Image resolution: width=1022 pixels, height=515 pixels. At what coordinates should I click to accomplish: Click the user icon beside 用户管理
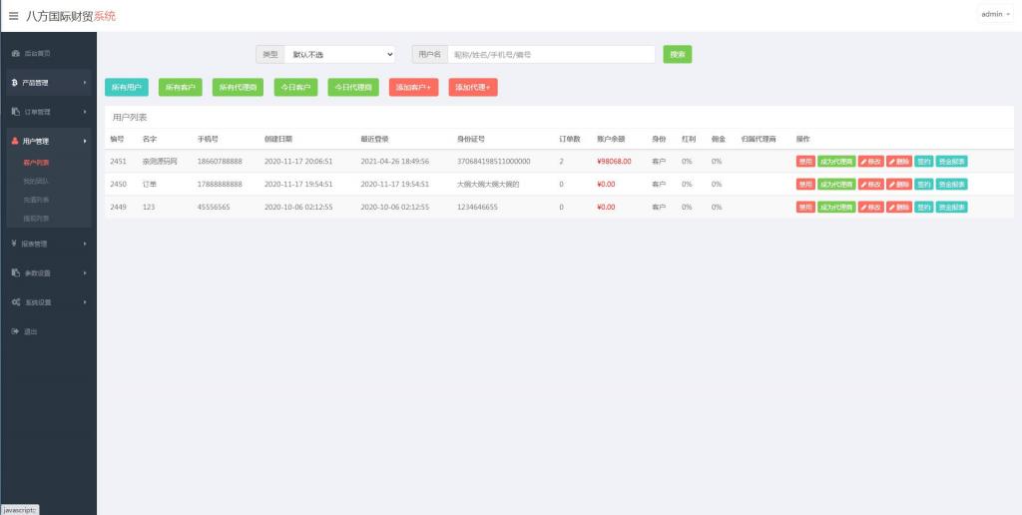click(x=15, y=141)
